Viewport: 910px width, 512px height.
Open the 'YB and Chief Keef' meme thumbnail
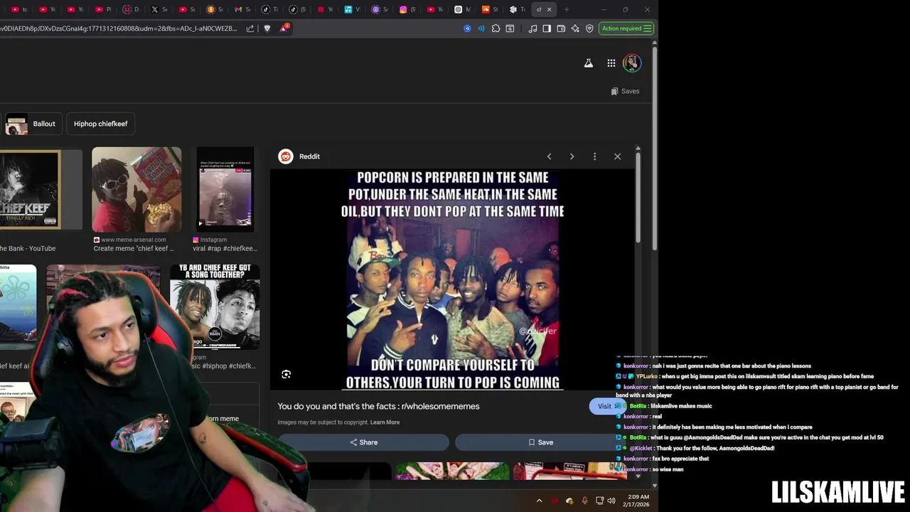215,307
